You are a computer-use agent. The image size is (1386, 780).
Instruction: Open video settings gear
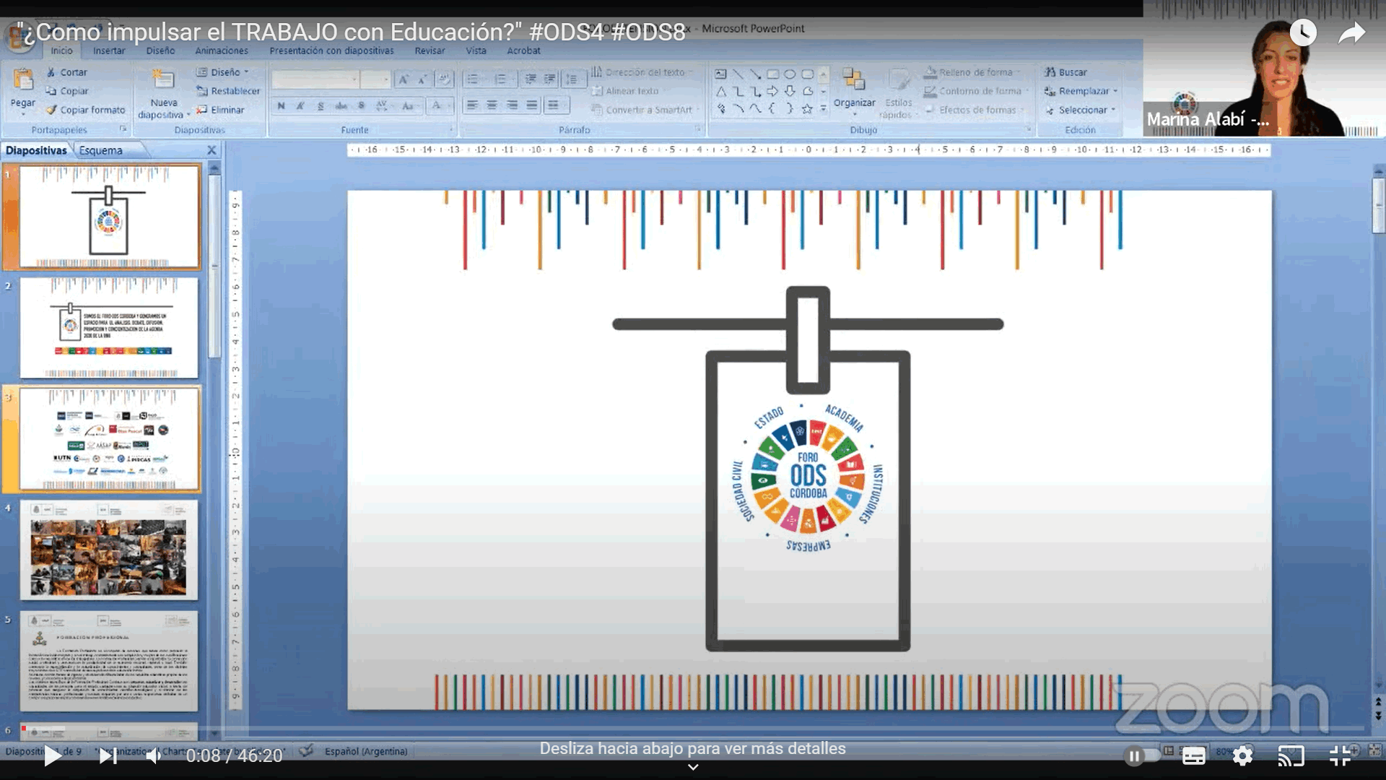[x=1242, y=756]
